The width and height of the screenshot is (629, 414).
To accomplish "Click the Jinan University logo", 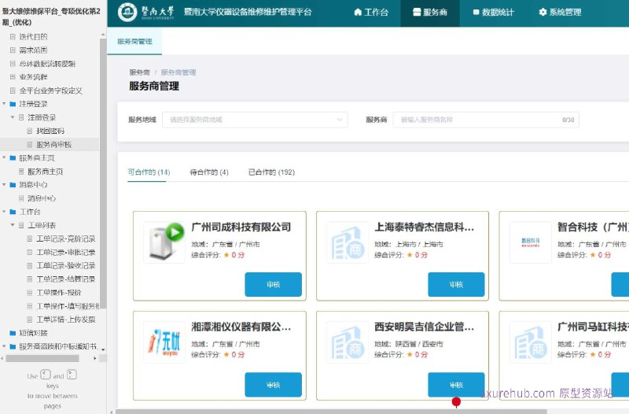I will (x=146, y=12).
